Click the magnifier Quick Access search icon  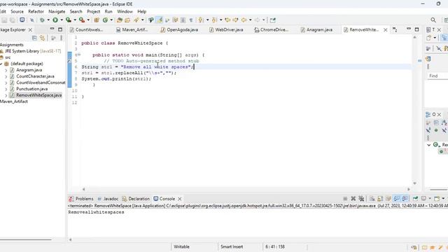click(433, 20)
